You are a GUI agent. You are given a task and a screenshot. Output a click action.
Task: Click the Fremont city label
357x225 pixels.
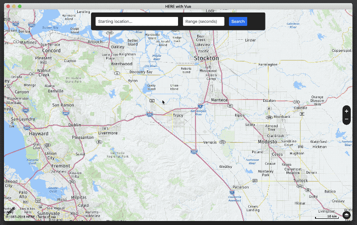point(61,166)
